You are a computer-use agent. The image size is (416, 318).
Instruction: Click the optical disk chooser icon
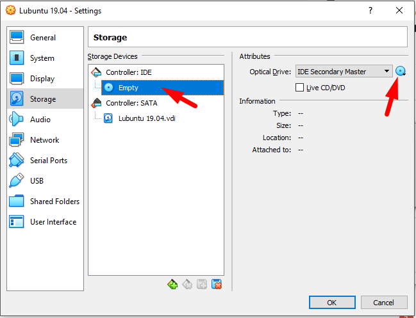pos(401,72)
